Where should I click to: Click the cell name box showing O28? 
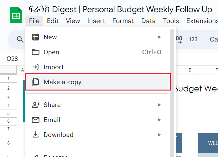12,59
